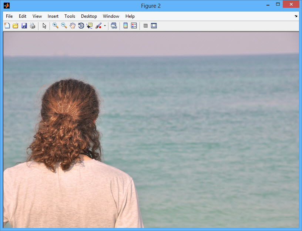Enable the Data Cursor tool
This screenshot has width=302, height=231.
pyautogui.click(x=90, y=26)
